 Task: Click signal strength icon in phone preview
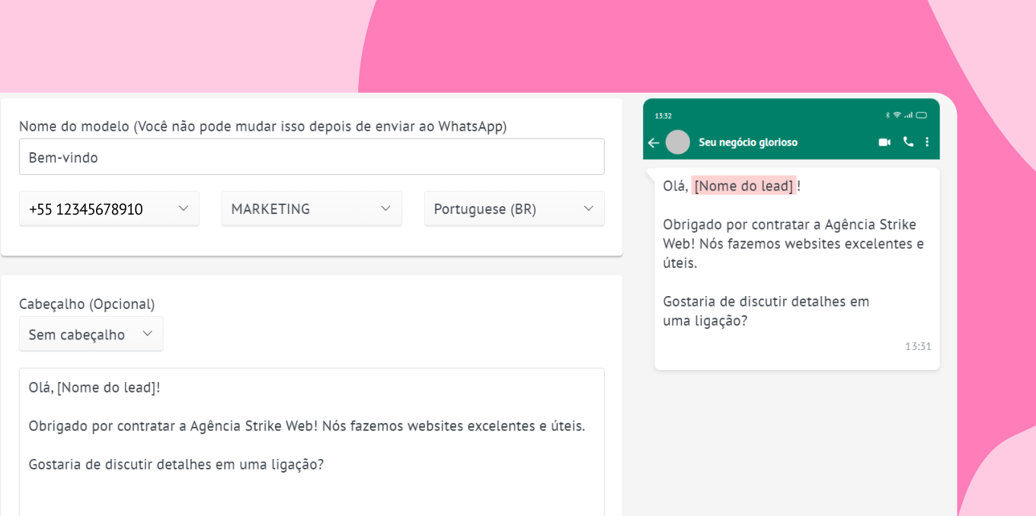click(x=908, y=116)
